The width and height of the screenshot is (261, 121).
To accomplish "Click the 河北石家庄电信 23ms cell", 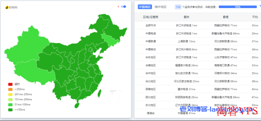I will click(x=187, y=81).
